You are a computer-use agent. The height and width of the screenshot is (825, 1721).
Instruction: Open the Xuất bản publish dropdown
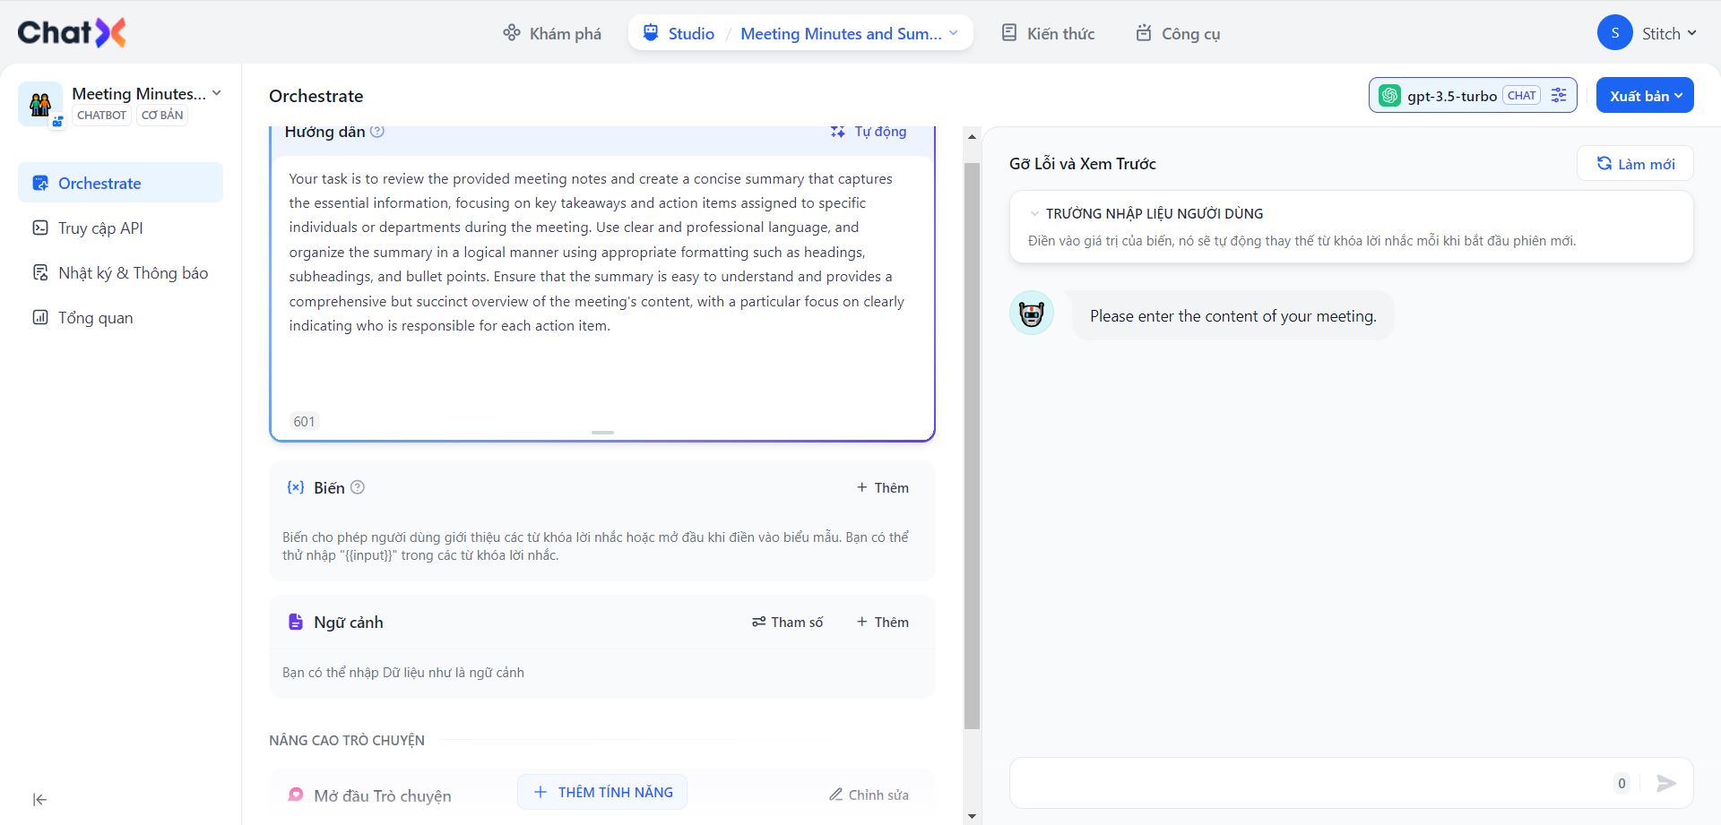[1645, 96]
